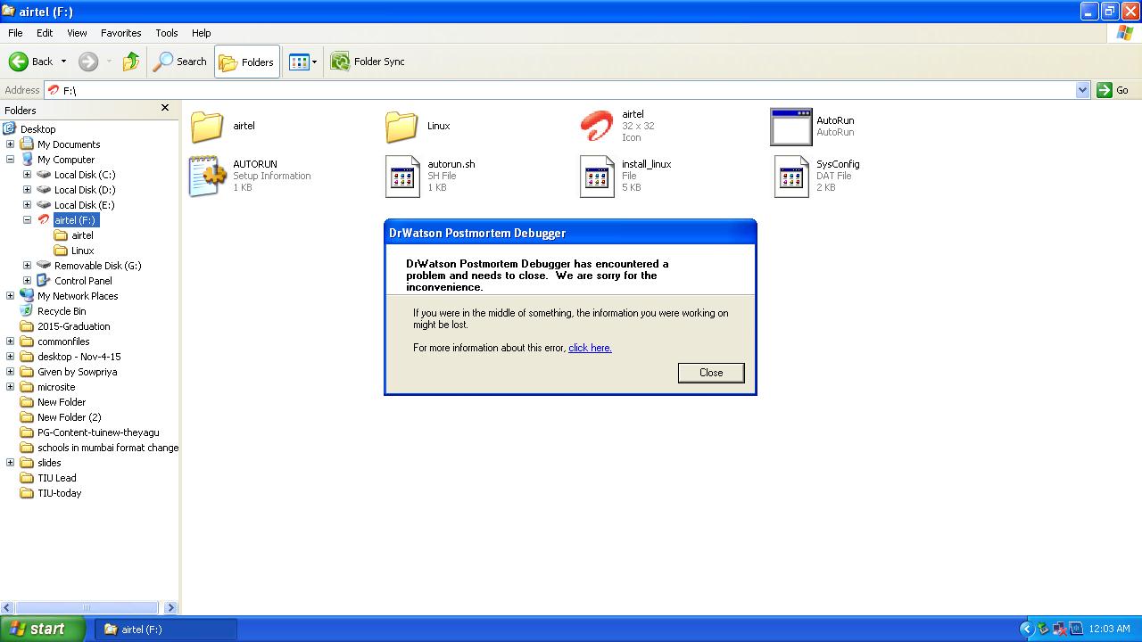Switch to the airtel (F:) taskbar button
Image resolution: width=1142 pixels, height=642 pixels.
coord(166,629)
